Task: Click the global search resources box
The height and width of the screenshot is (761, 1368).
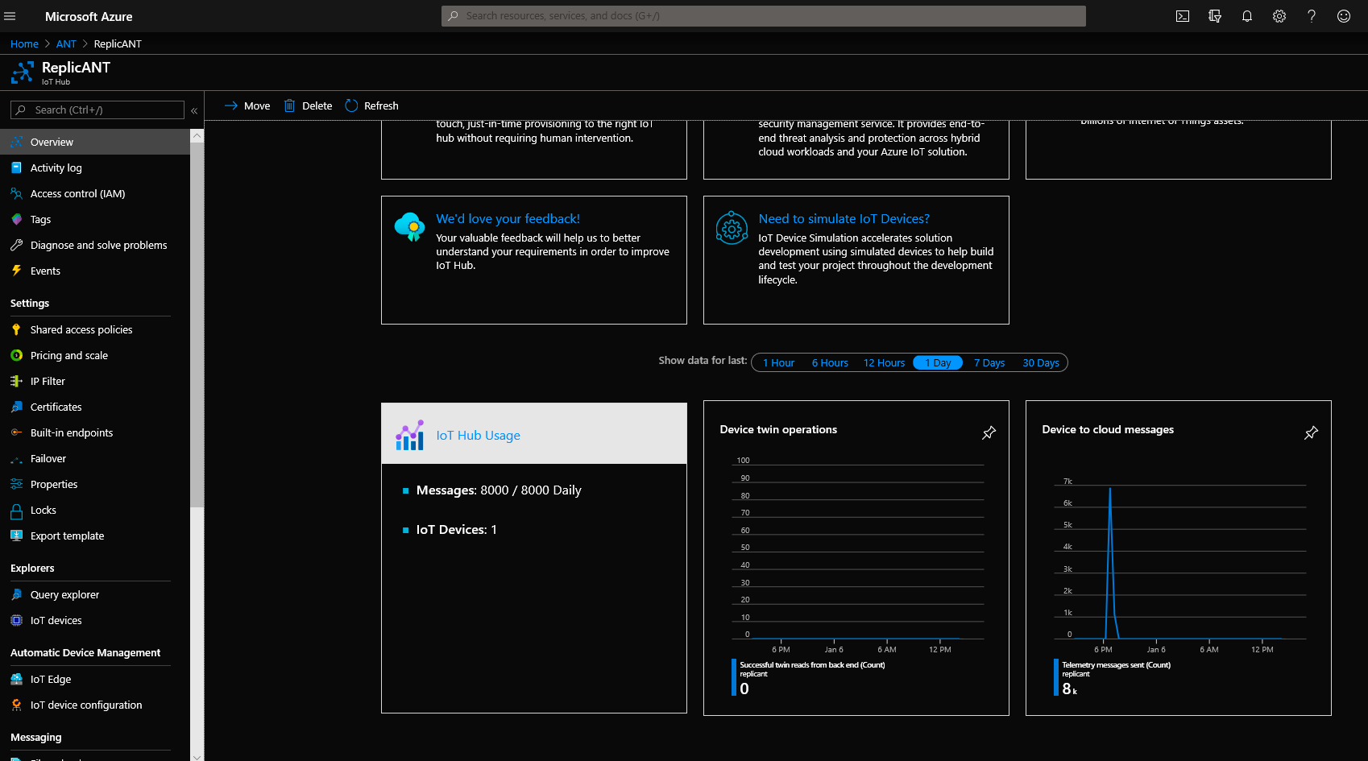Action: point(763,16)
